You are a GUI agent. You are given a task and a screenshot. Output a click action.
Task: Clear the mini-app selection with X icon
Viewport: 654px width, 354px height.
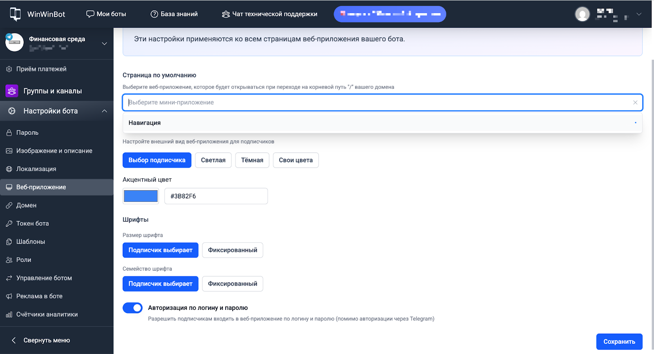coord(635,103)
